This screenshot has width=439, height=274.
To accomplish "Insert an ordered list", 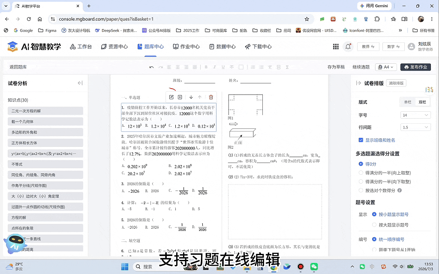I will click(253, 67).
